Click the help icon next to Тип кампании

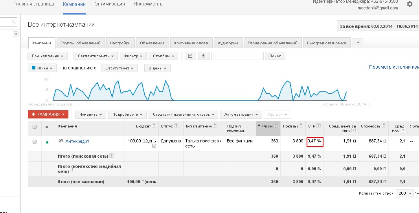tap(215, 126)
